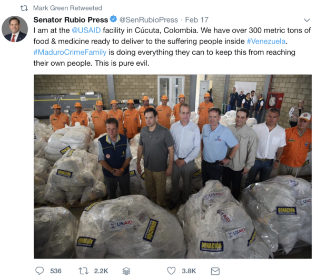Screen dimensions: 316x279
Task: Open Senator Rubio's profile avatar
Action: click(x=15, y=29)
